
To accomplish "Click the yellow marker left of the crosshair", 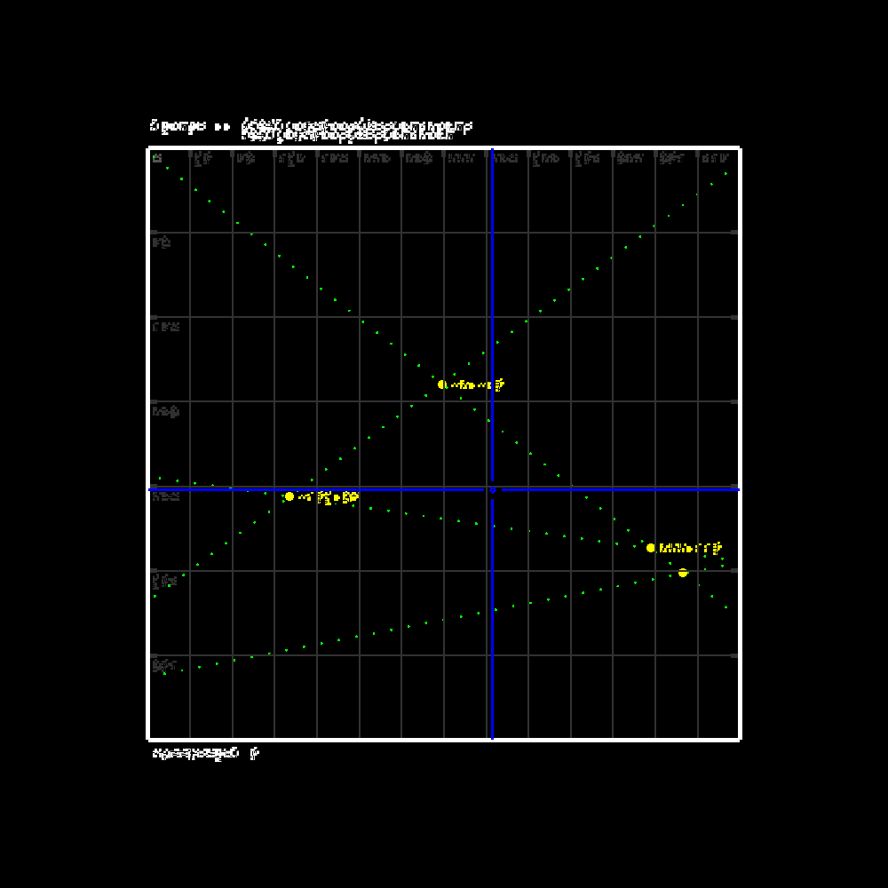I will tap(289, 496).
